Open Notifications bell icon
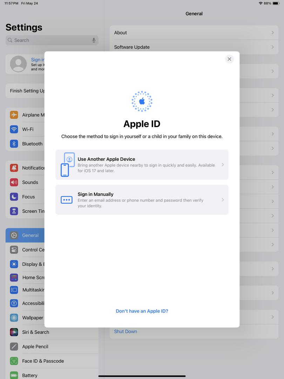The image size is (284, 379). tap(14, 168)
